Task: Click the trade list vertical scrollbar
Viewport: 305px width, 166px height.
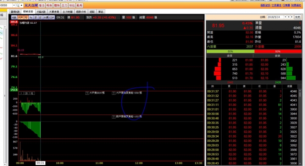Action: [x=300, y=127]
